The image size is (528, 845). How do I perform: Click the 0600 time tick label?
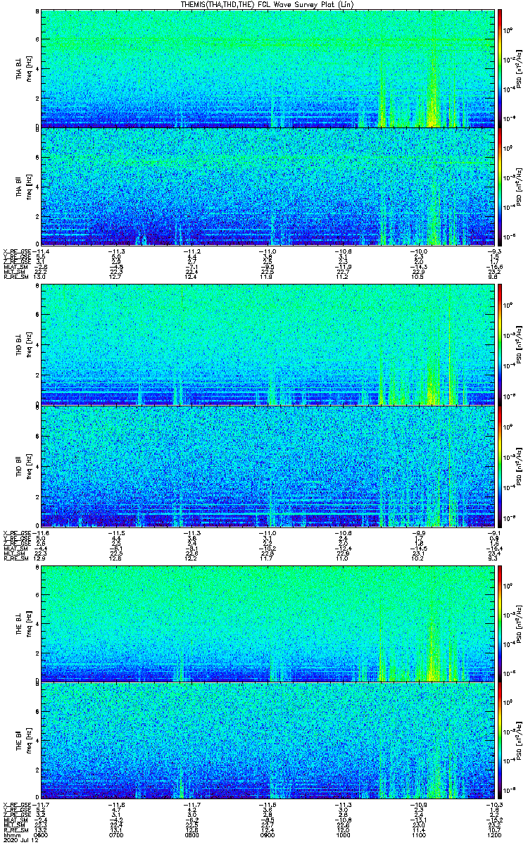pos(41,834)
